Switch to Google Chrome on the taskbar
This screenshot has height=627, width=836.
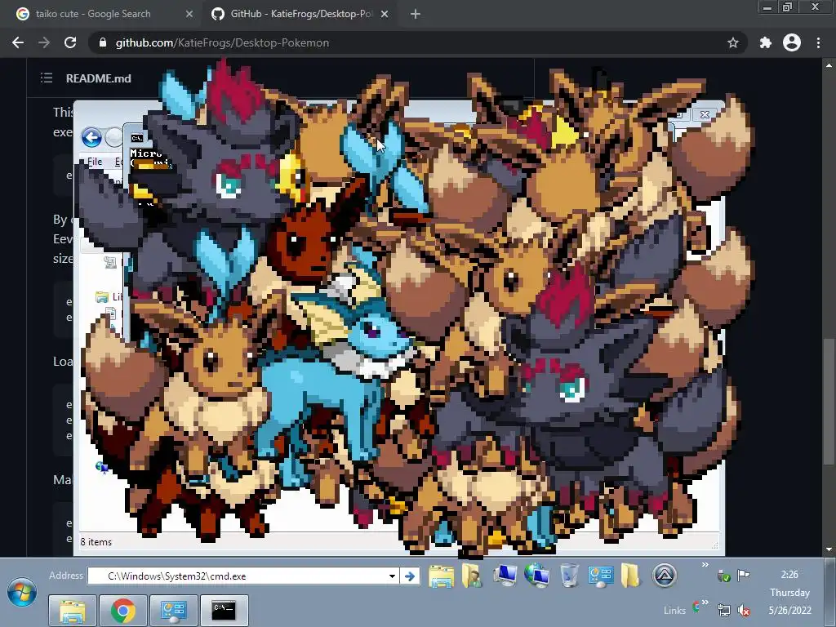point(123,611)
